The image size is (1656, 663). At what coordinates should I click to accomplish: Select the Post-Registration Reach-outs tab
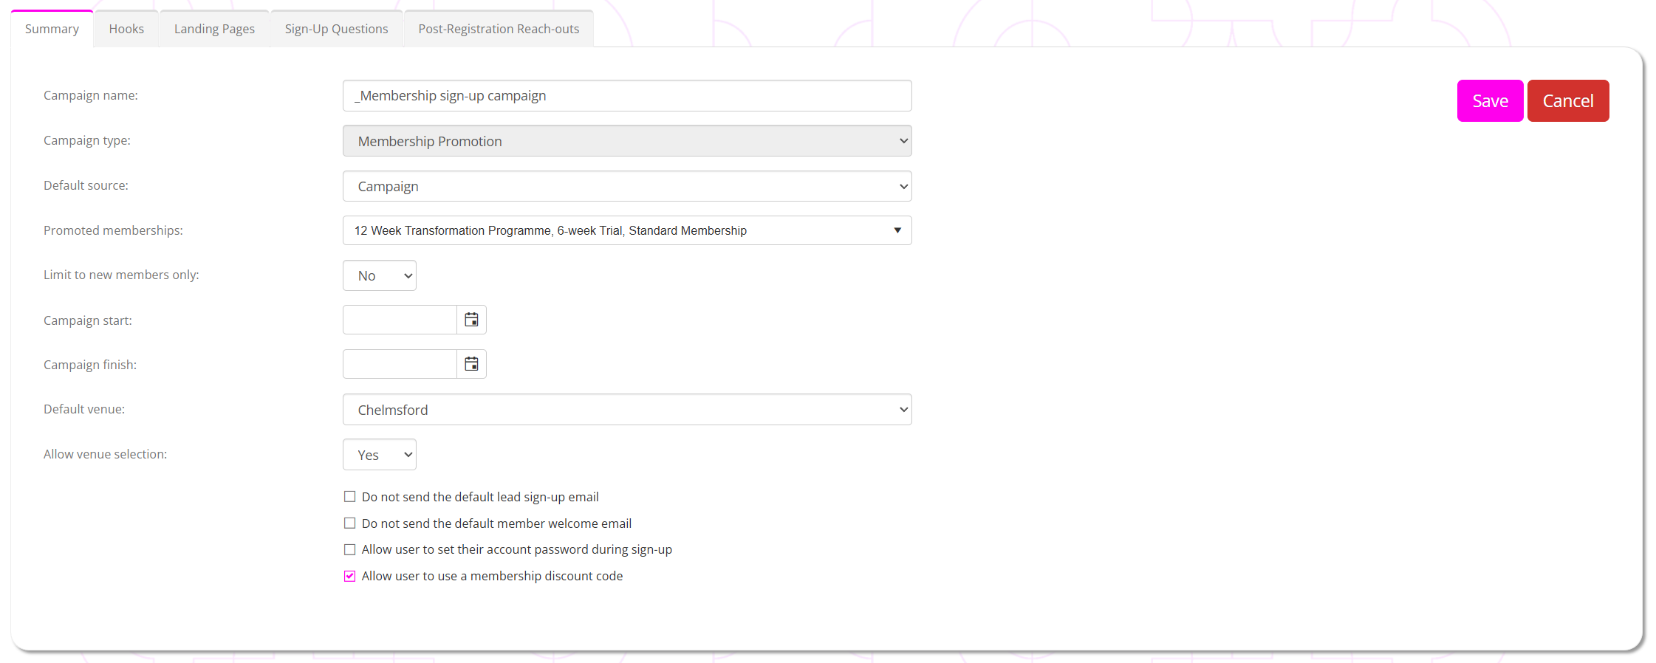point(499,29)
